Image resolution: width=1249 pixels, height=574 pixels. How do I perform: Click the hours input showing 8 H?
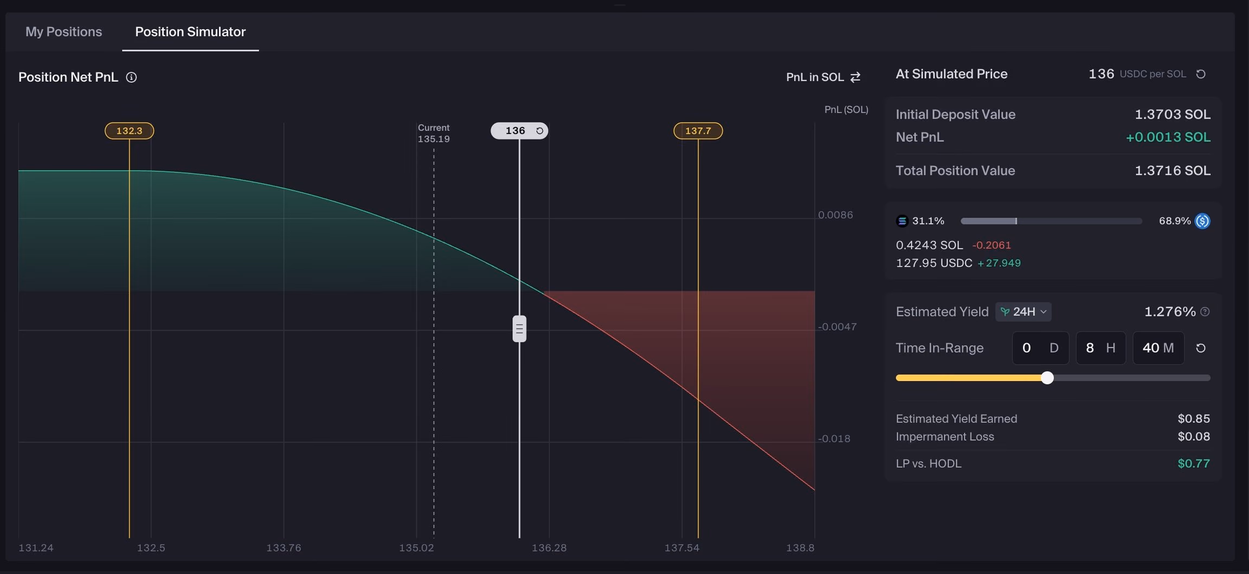pos(1100,348)
